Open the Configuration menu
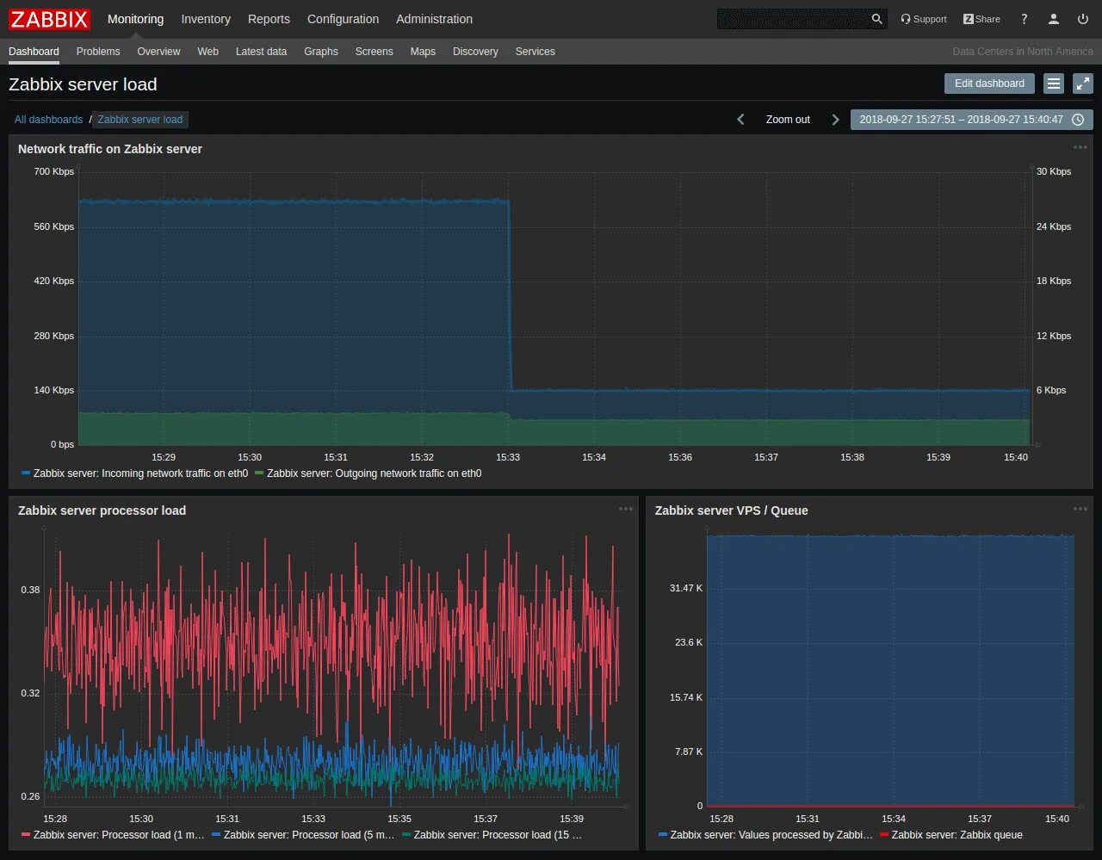Image resolution: width=1102 pixels, height=860 pixels. pos(343,19)
